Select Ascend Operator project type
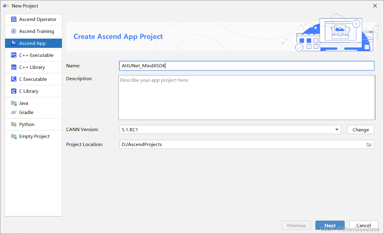This screenshot has height=234, width=384. click(x=33, y=19)
